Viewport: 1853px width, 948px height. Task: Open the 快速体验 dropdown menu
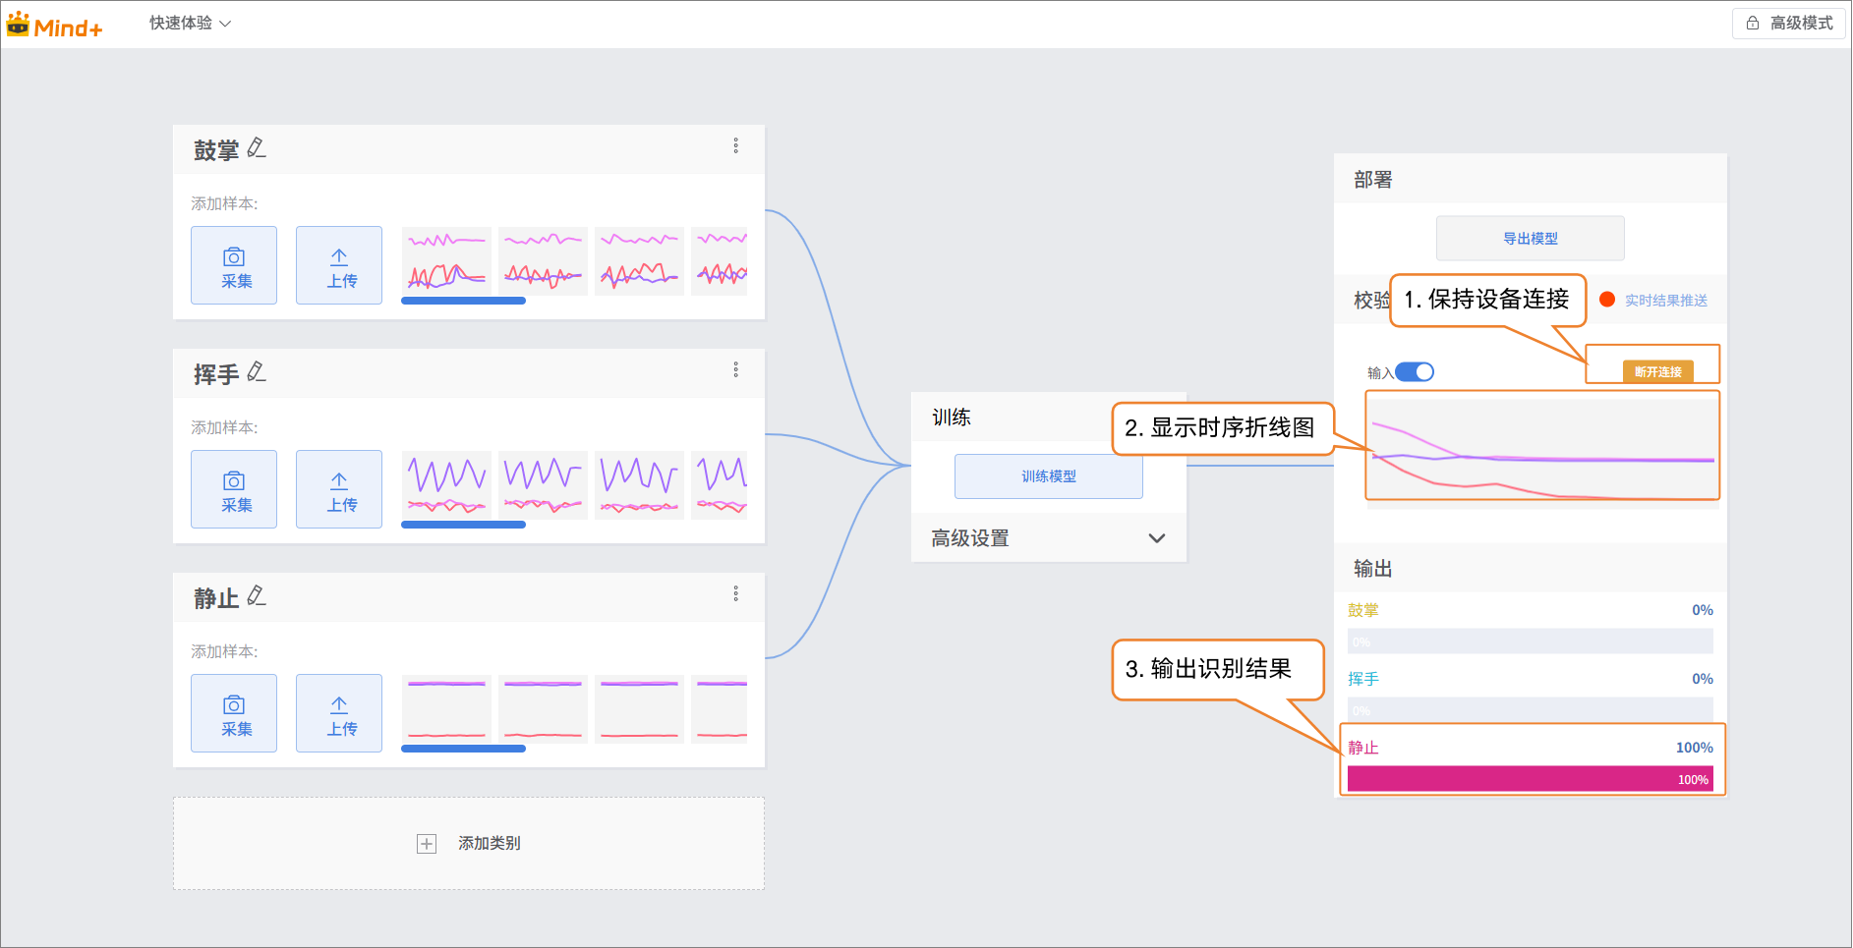[190, 24]
